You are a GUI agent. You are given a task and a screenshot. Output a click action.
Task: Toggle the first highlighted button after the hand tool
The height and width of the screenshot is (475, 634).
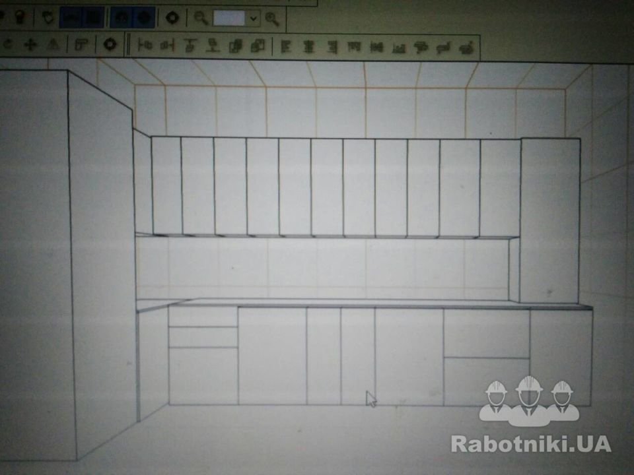[x=71, y=18]
